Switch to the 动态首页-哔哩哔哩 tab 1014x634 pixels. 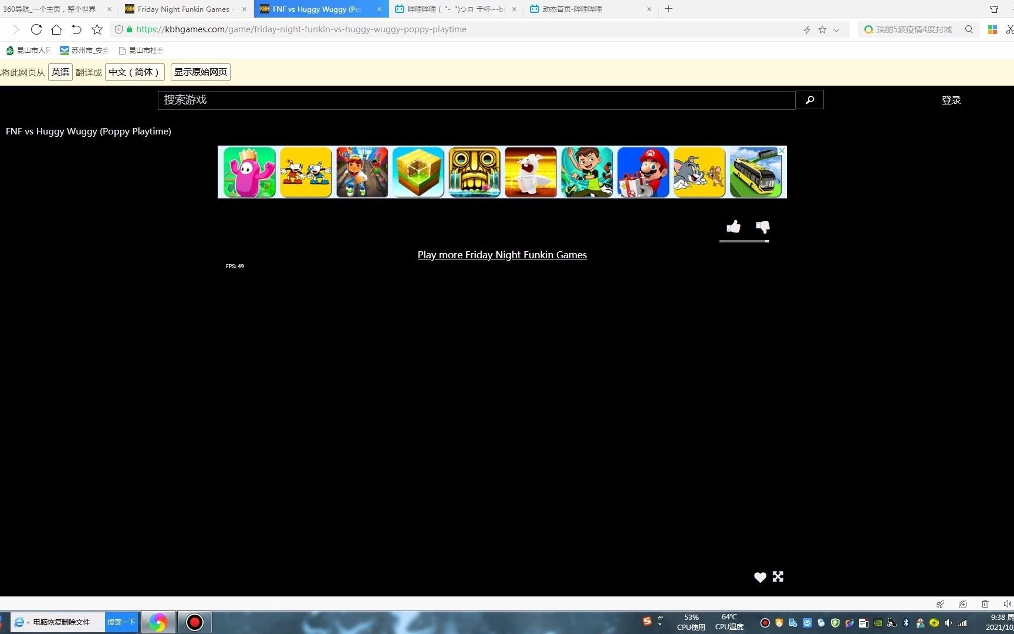point(591,9)
